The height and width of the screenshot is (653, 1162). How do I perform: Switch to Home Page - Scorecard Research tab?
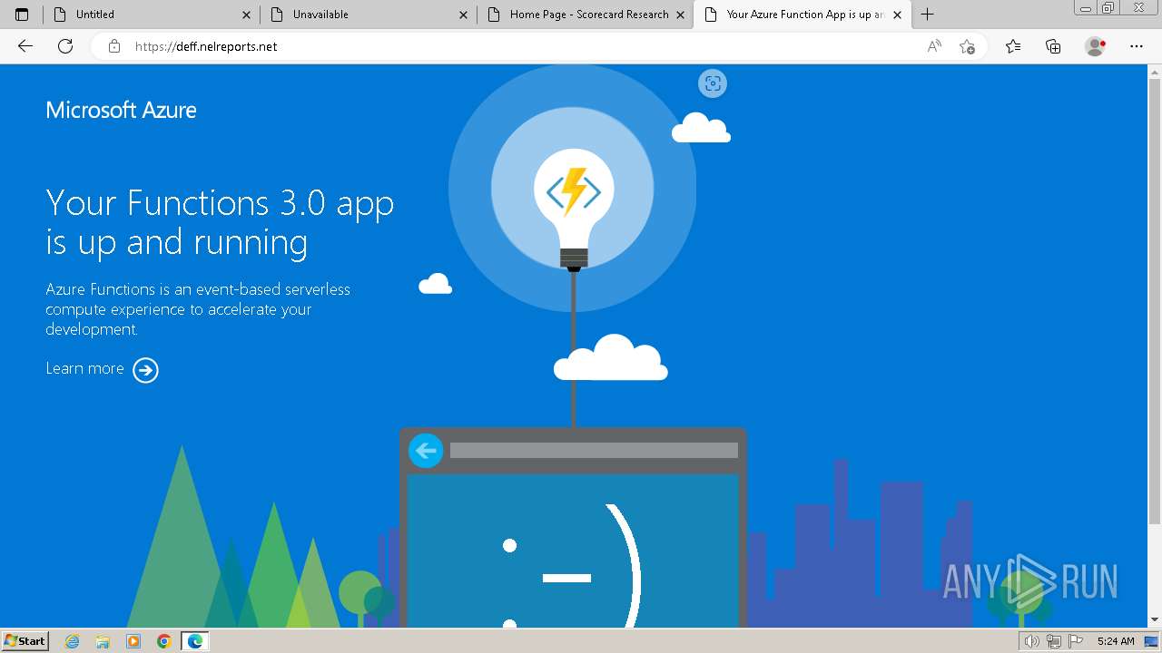586,15
